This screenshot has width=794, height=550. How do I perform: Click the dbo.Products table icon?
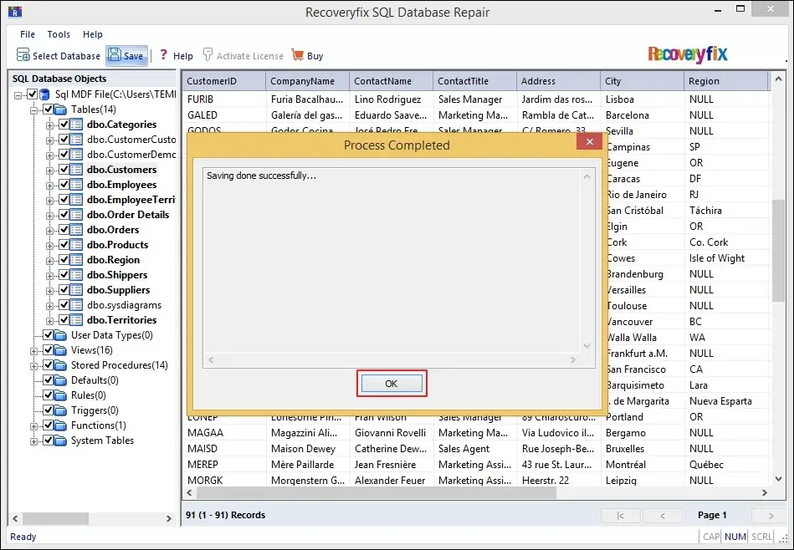click(x=76, y=245)
